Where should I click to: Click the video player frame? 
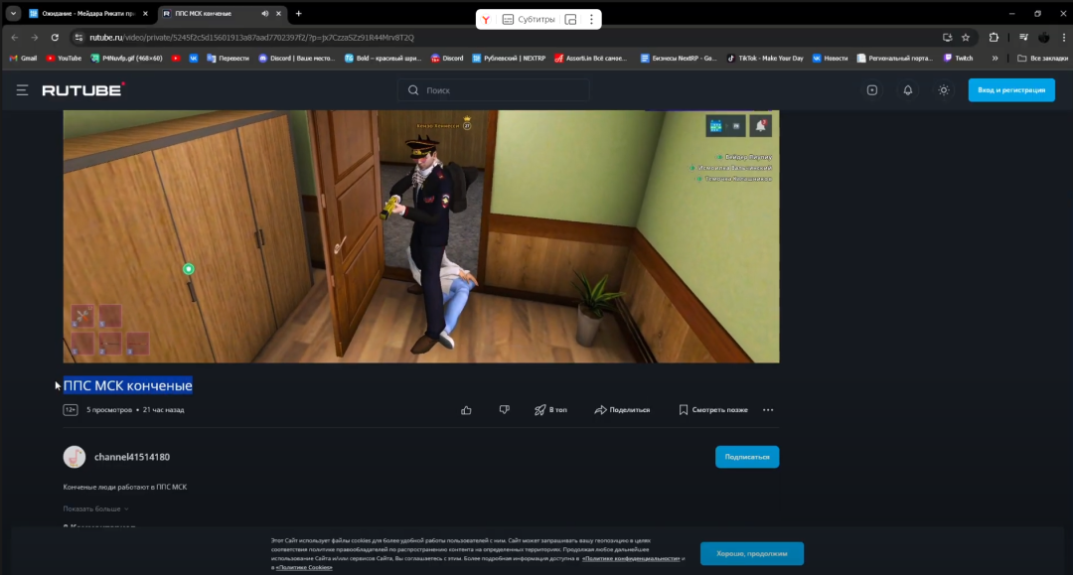tap(421, 236)
